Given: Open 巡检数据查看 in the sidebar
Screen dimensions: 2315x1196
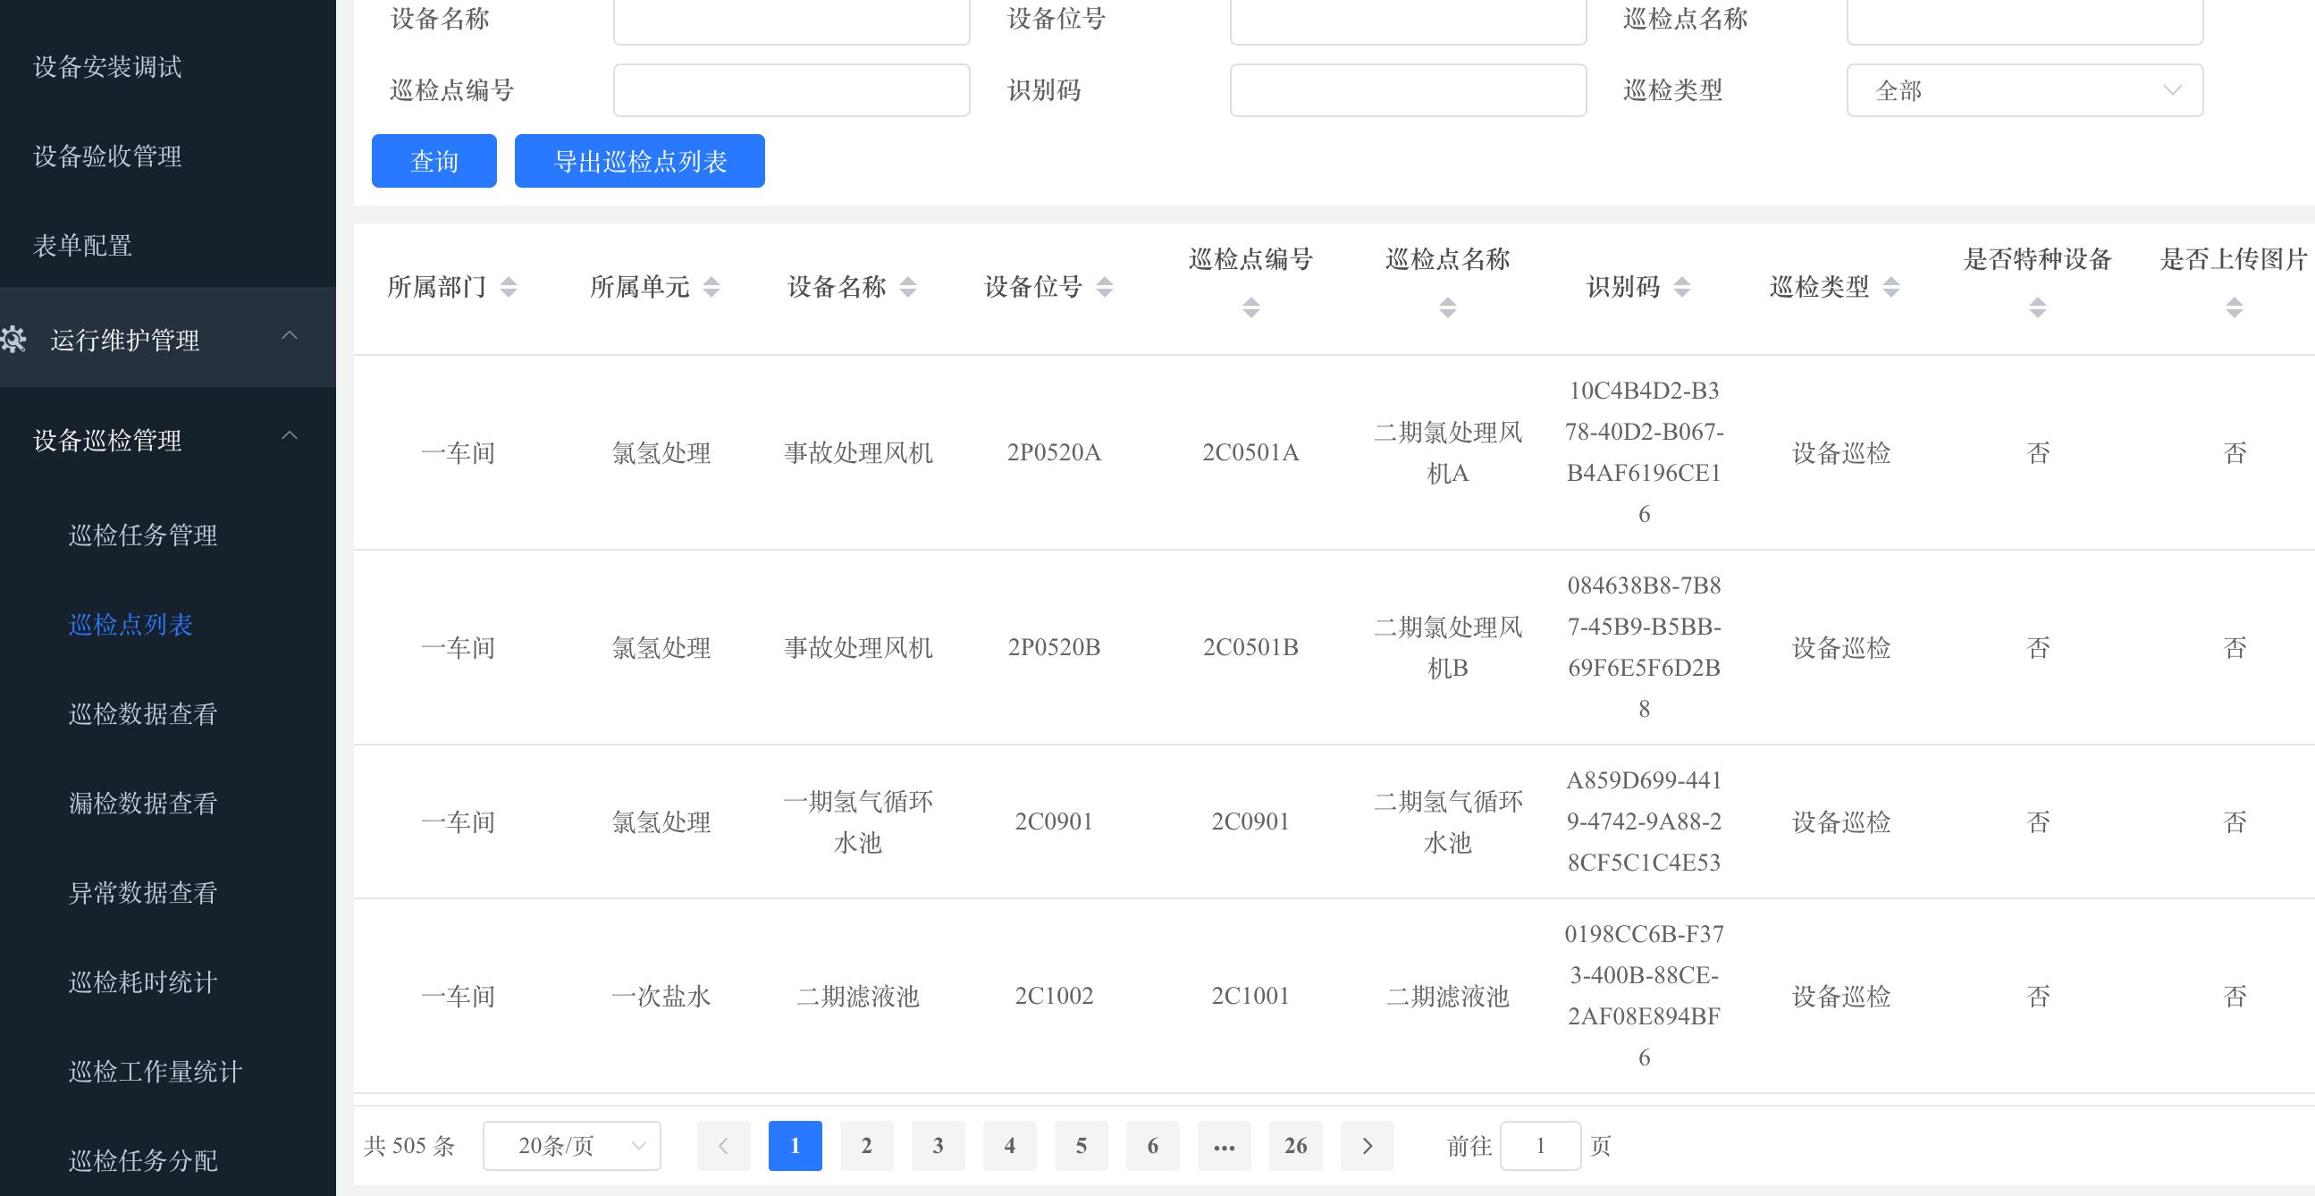Looking at the screenshot, I should 143,714.
